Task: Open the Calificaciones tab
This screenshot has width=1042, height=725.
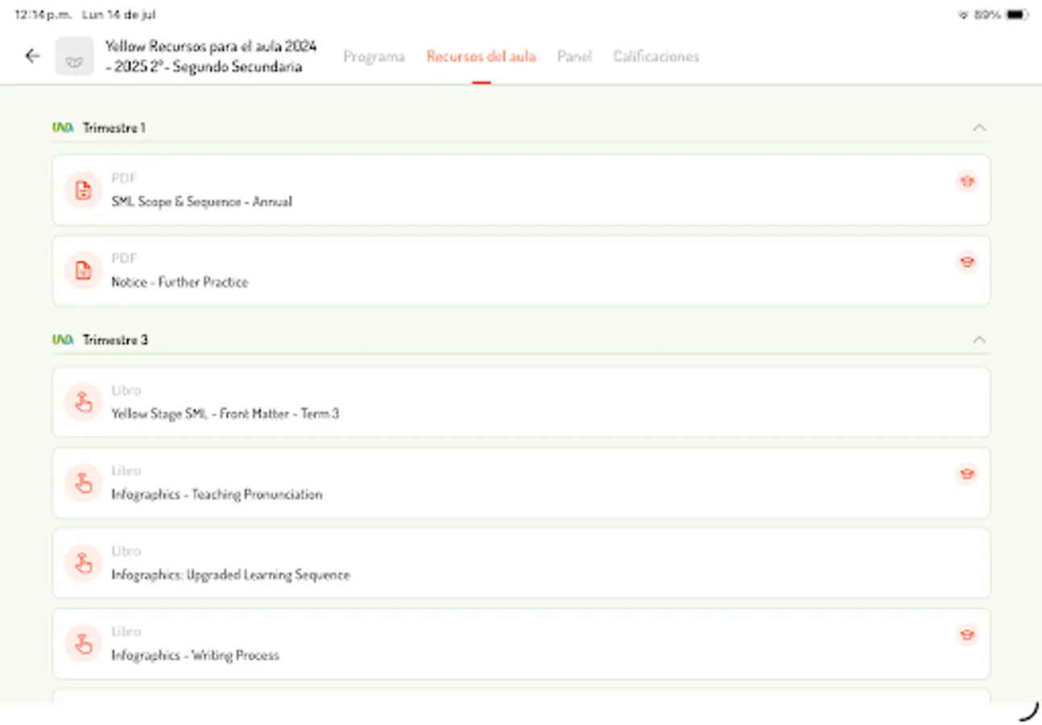Action: [655, 56]
